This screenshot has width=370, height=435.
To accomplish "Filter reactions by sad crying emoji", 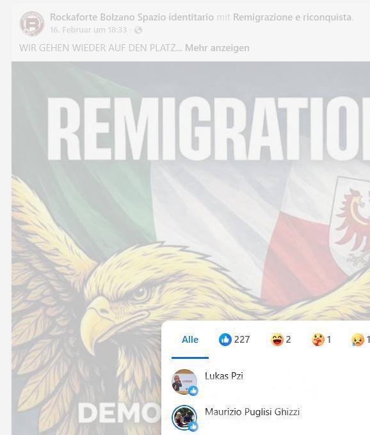I will click(360, 339).
